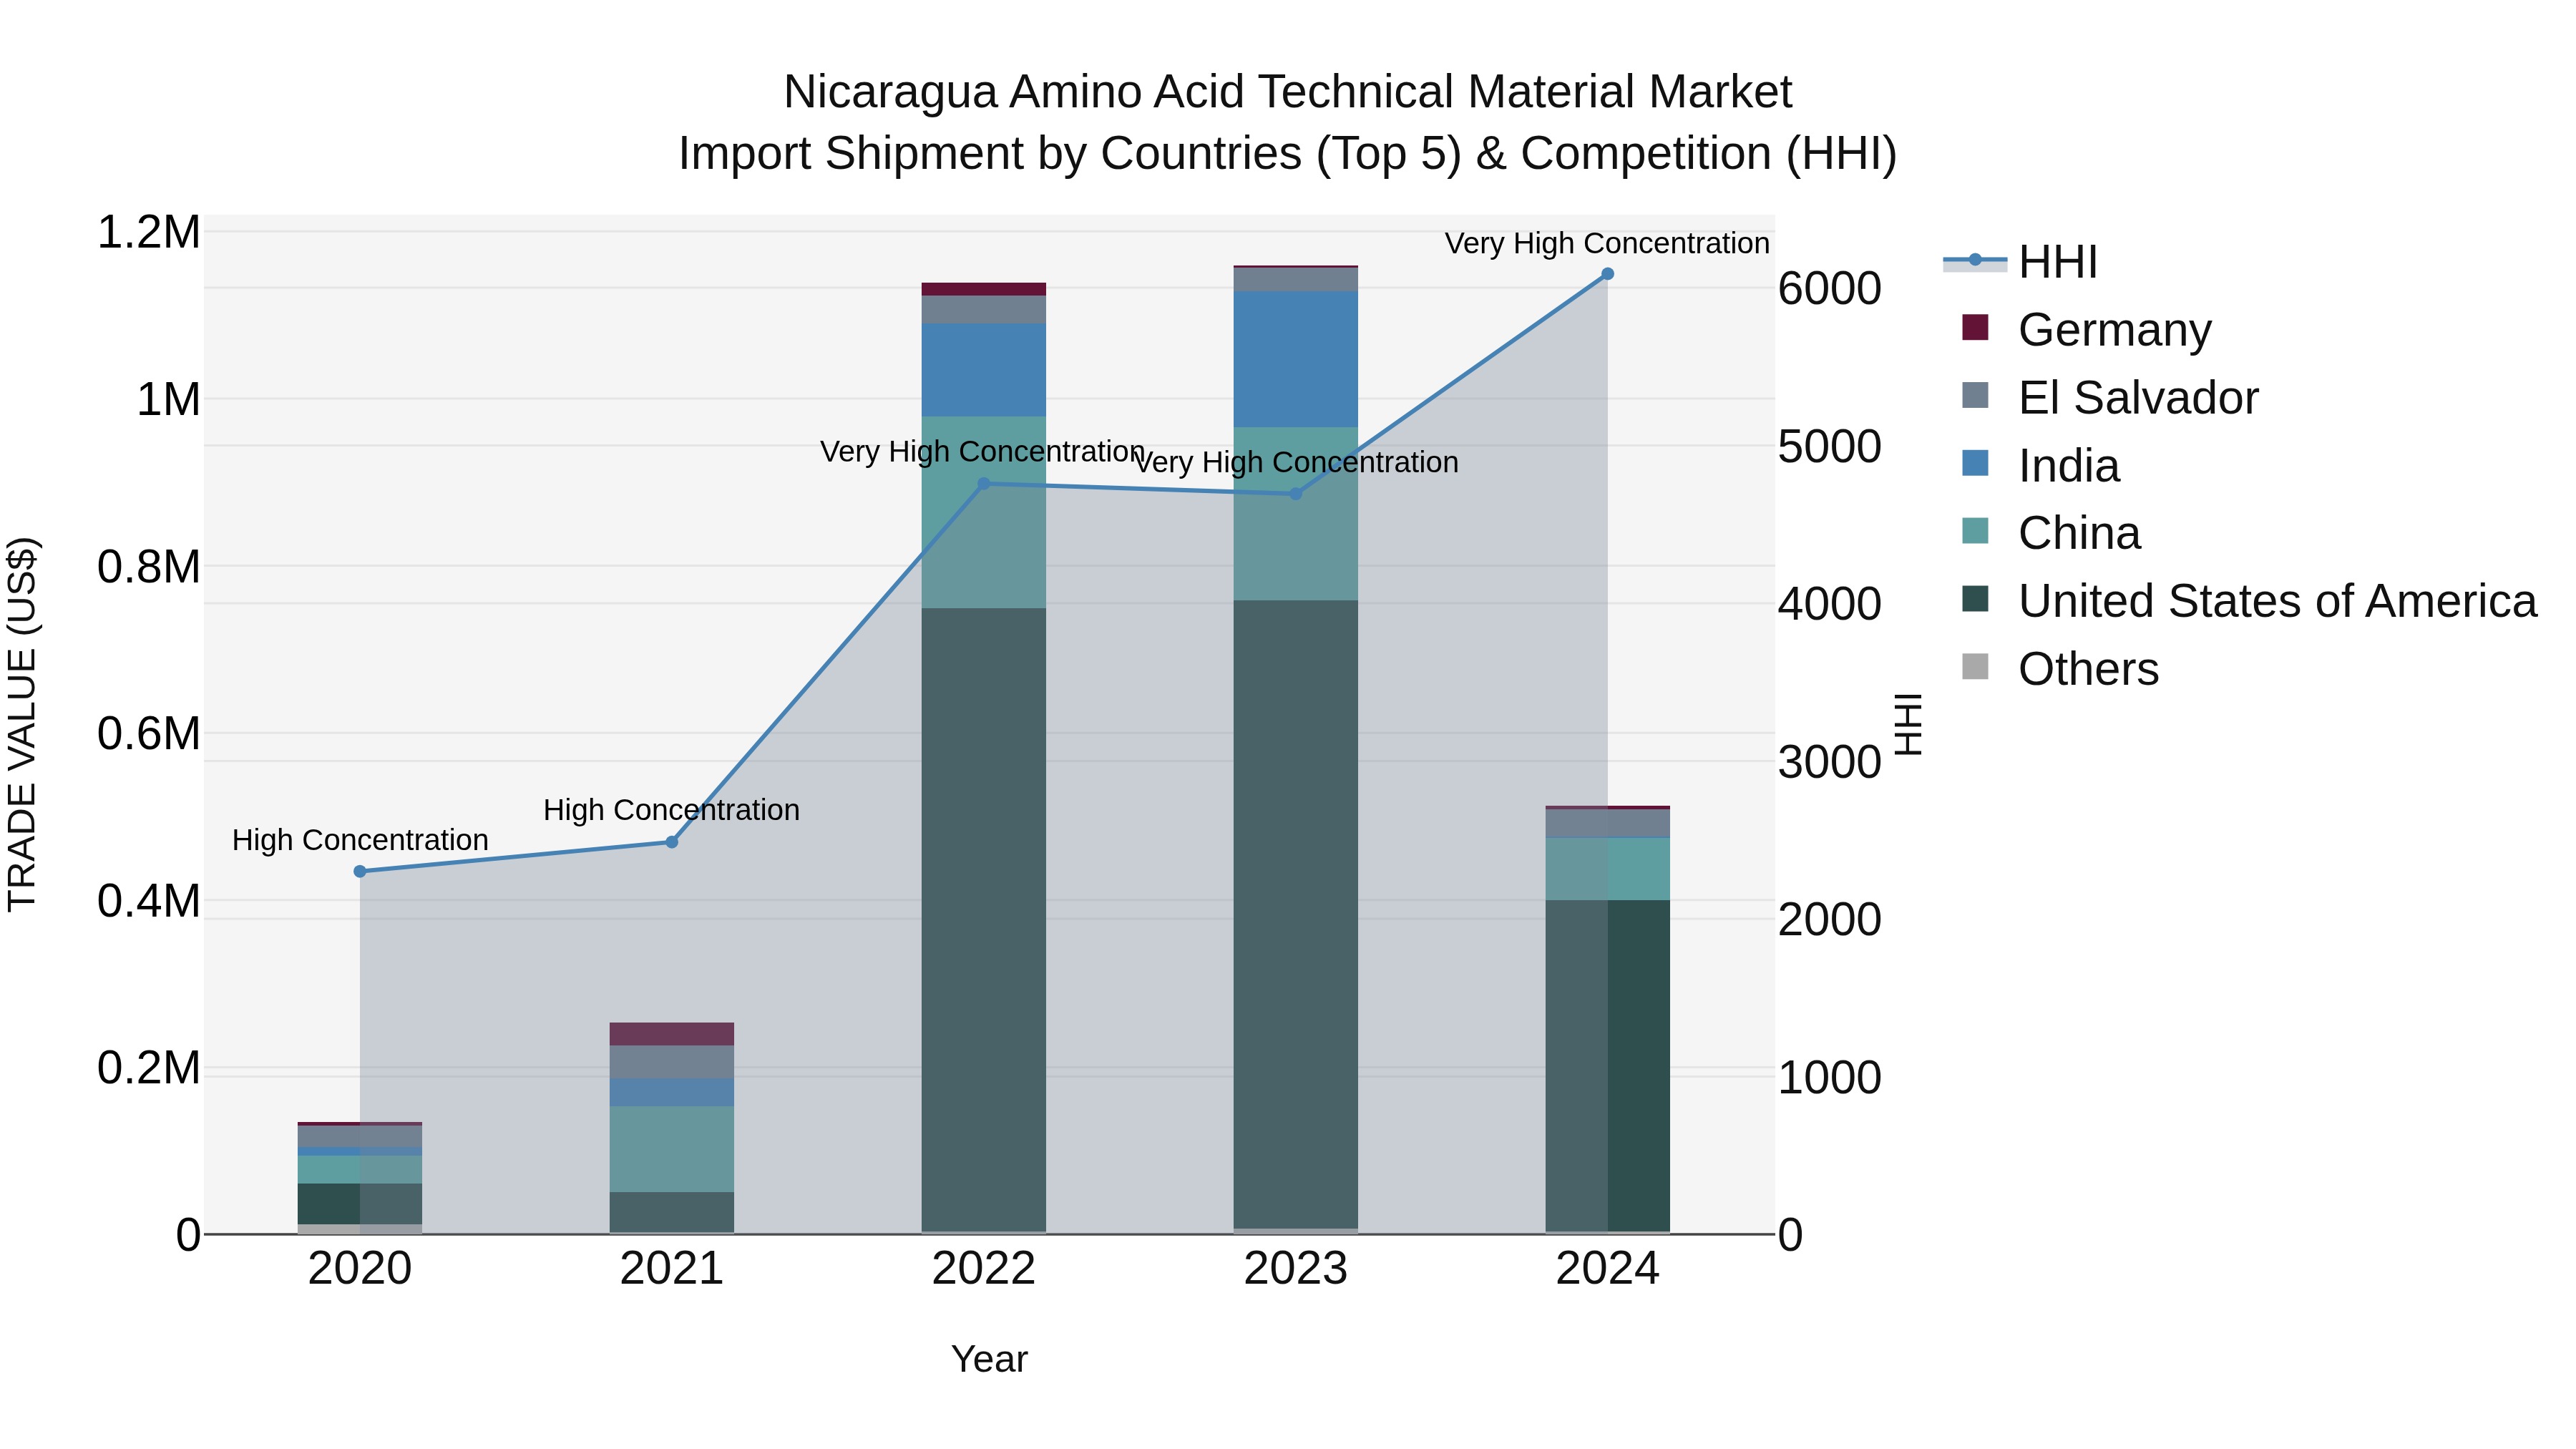
Task: Click the USA segment of 2020 bar
Action: [x=360, y=1204]
